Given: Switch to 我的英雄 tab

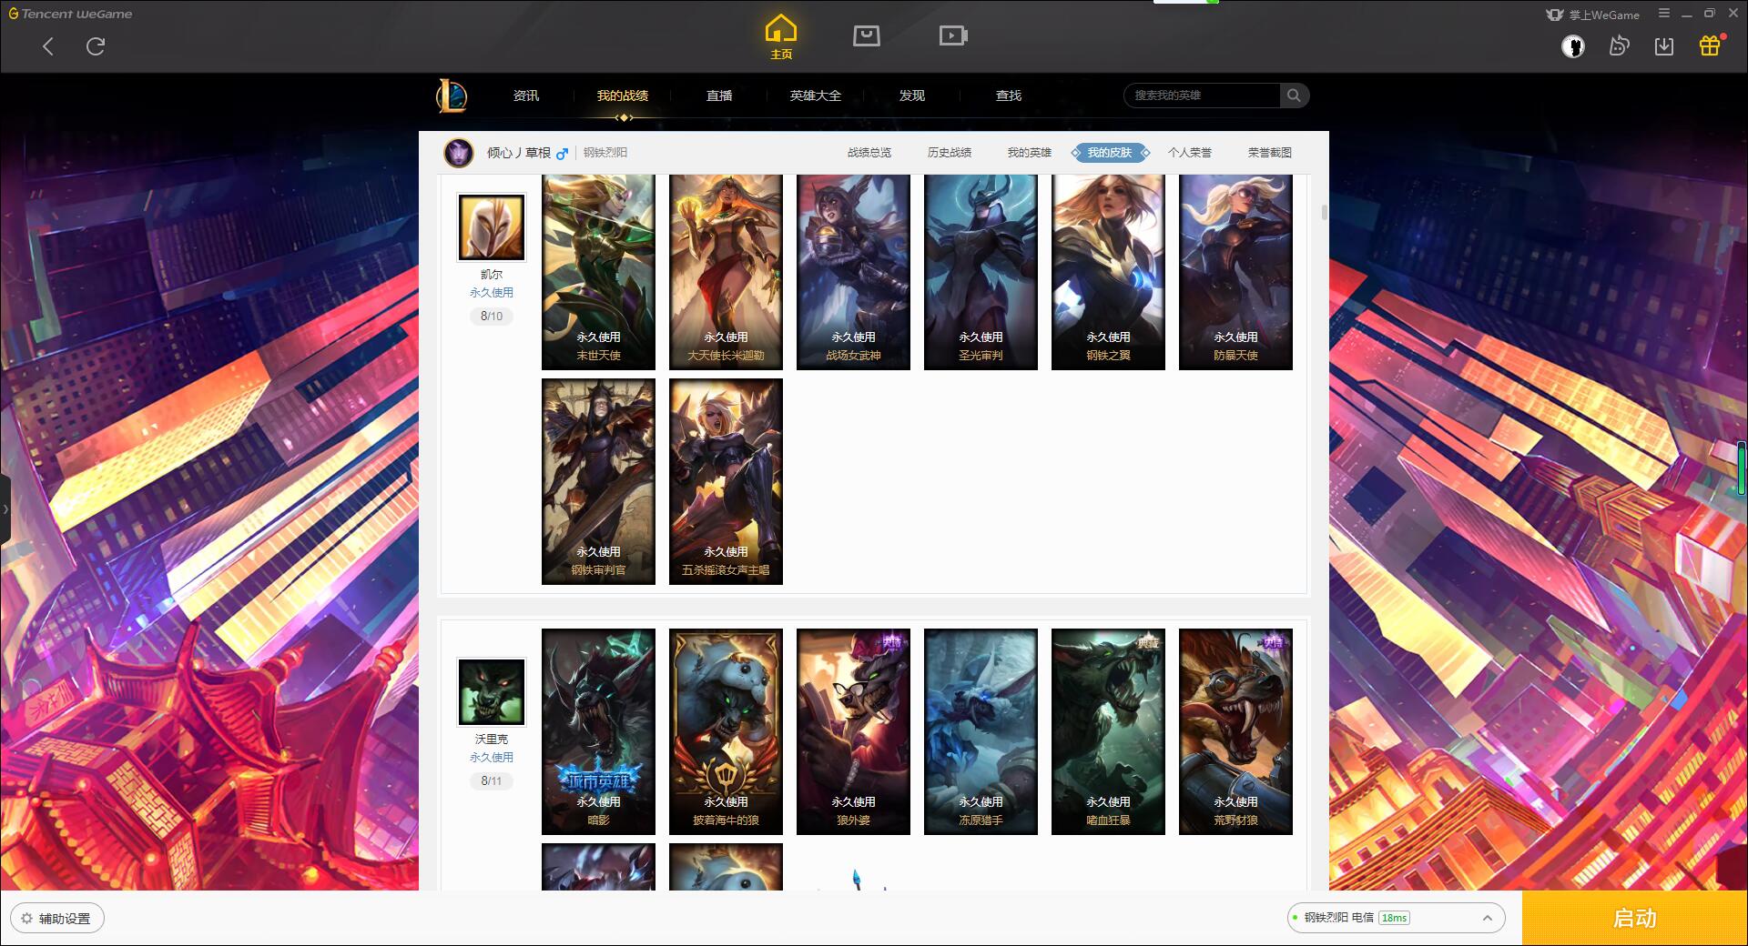Looking at the screenshot, I should [1030, 153].
